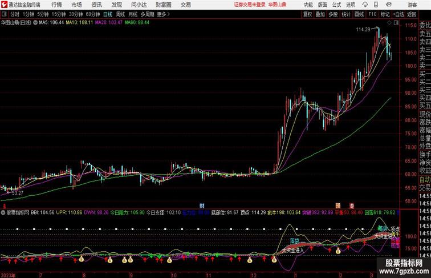Click the MA60: 88.44 indicator value
Image resolution: width=431 pixels, height=278 pixels.
137,23
